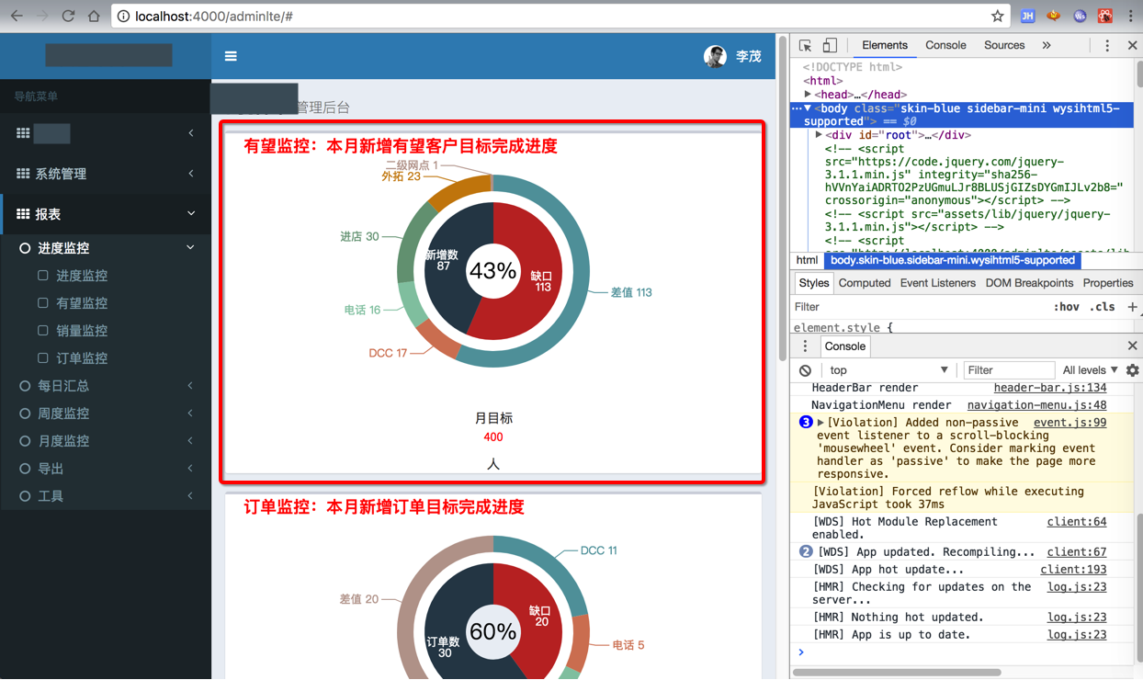Expand the 系统管理 menu chevron
Image resolution: width=1143 pixels, height=680 pixels.
(191, 174)
